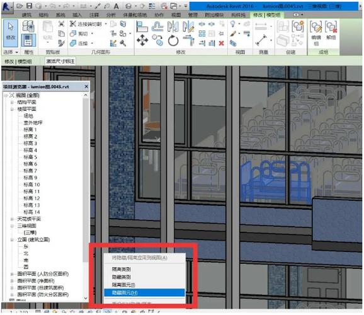Expand the 结构平面 tree node
The height and width of the screenshot is (315, 364).
coord(12,102)
